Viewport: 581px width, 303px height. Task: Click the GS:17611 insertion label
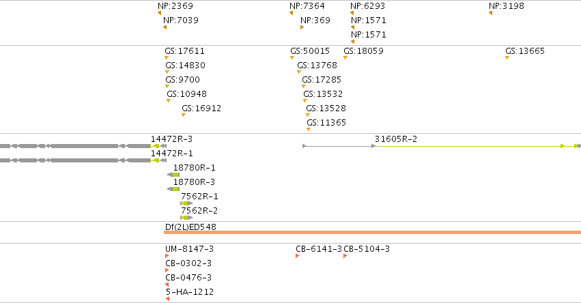click(184, 51)
